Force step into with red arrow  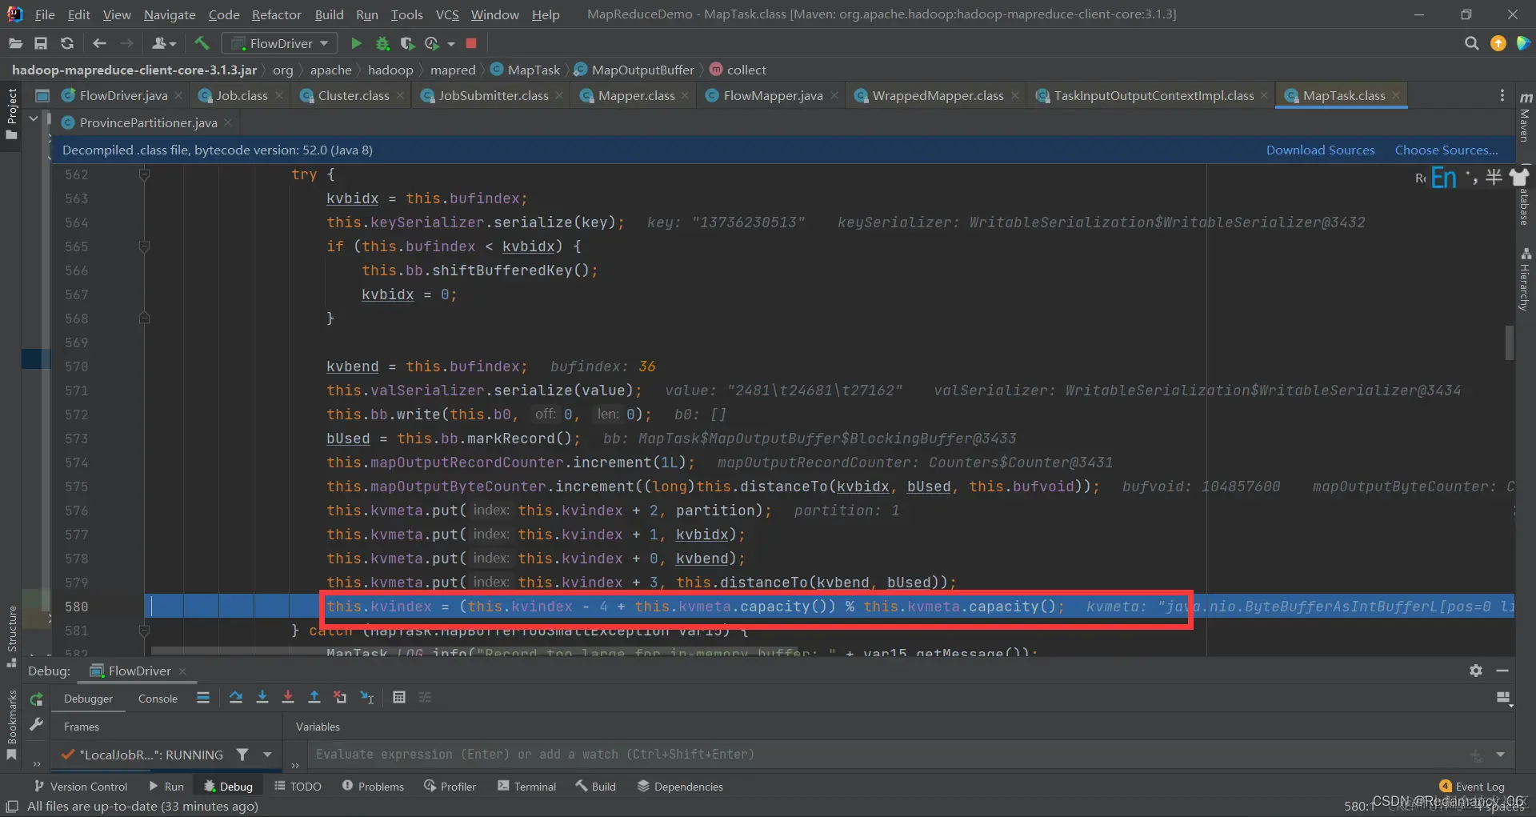(x=288, y=698)
